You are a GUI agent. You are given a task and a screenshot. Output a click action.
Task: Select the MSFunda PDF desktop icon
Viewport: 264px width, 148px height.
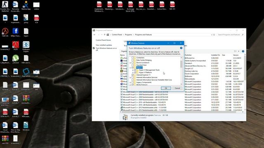(x=26, y=113)
